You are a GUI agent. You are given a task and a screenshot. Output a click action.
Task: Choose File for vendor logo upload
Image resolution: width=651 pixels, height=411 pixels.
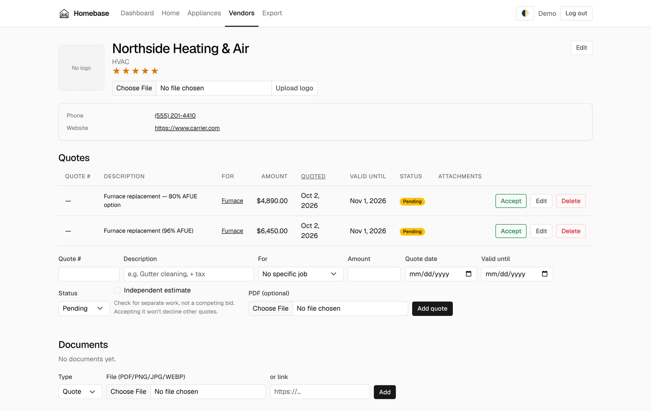(x=134, y=88)
